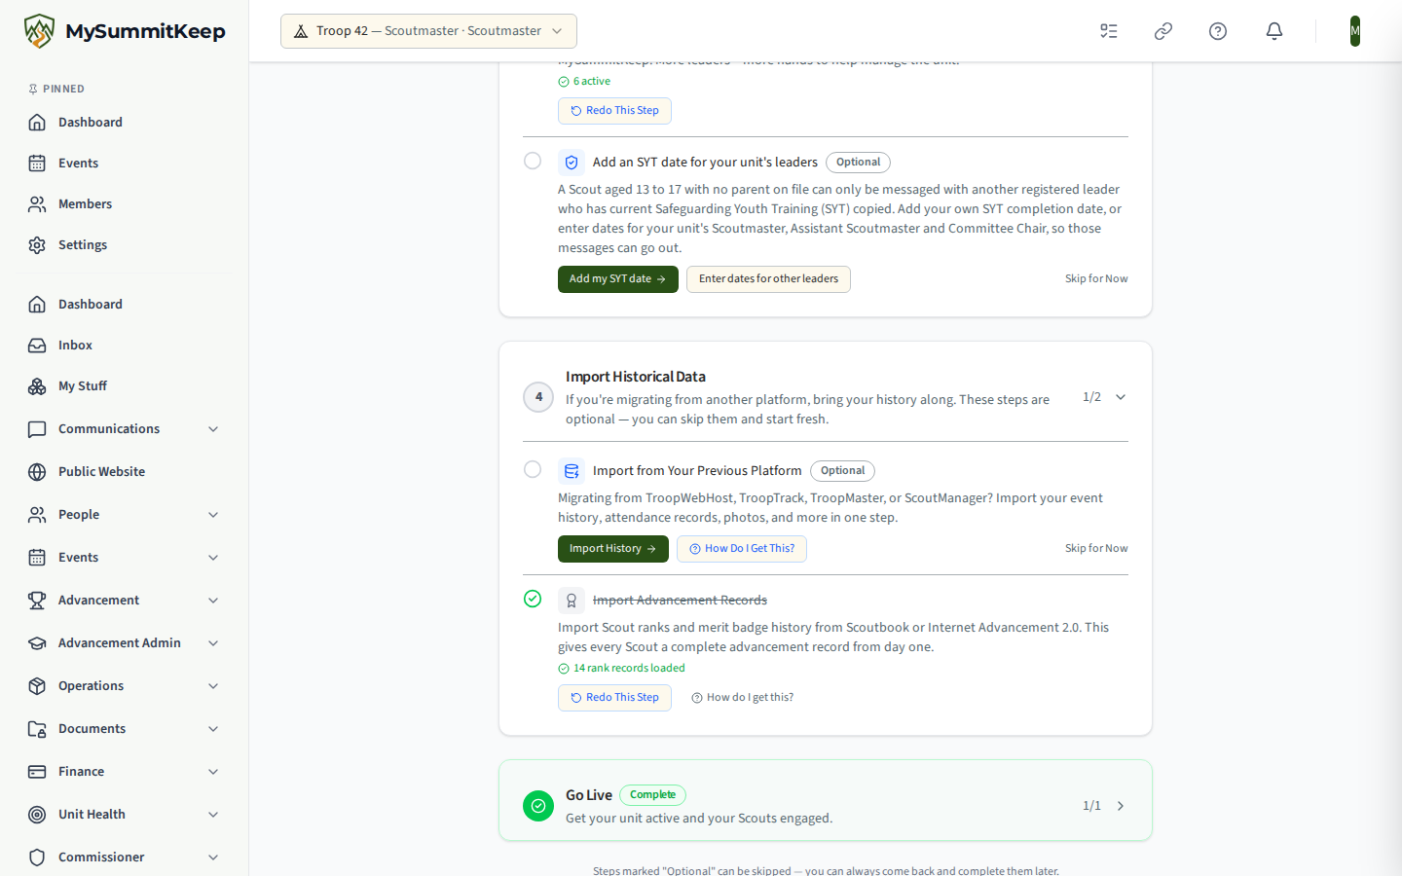The width and height of the screenshot is (1402, 876).
Task: Click the Communications chat icon
Action: tap(37, 429)
